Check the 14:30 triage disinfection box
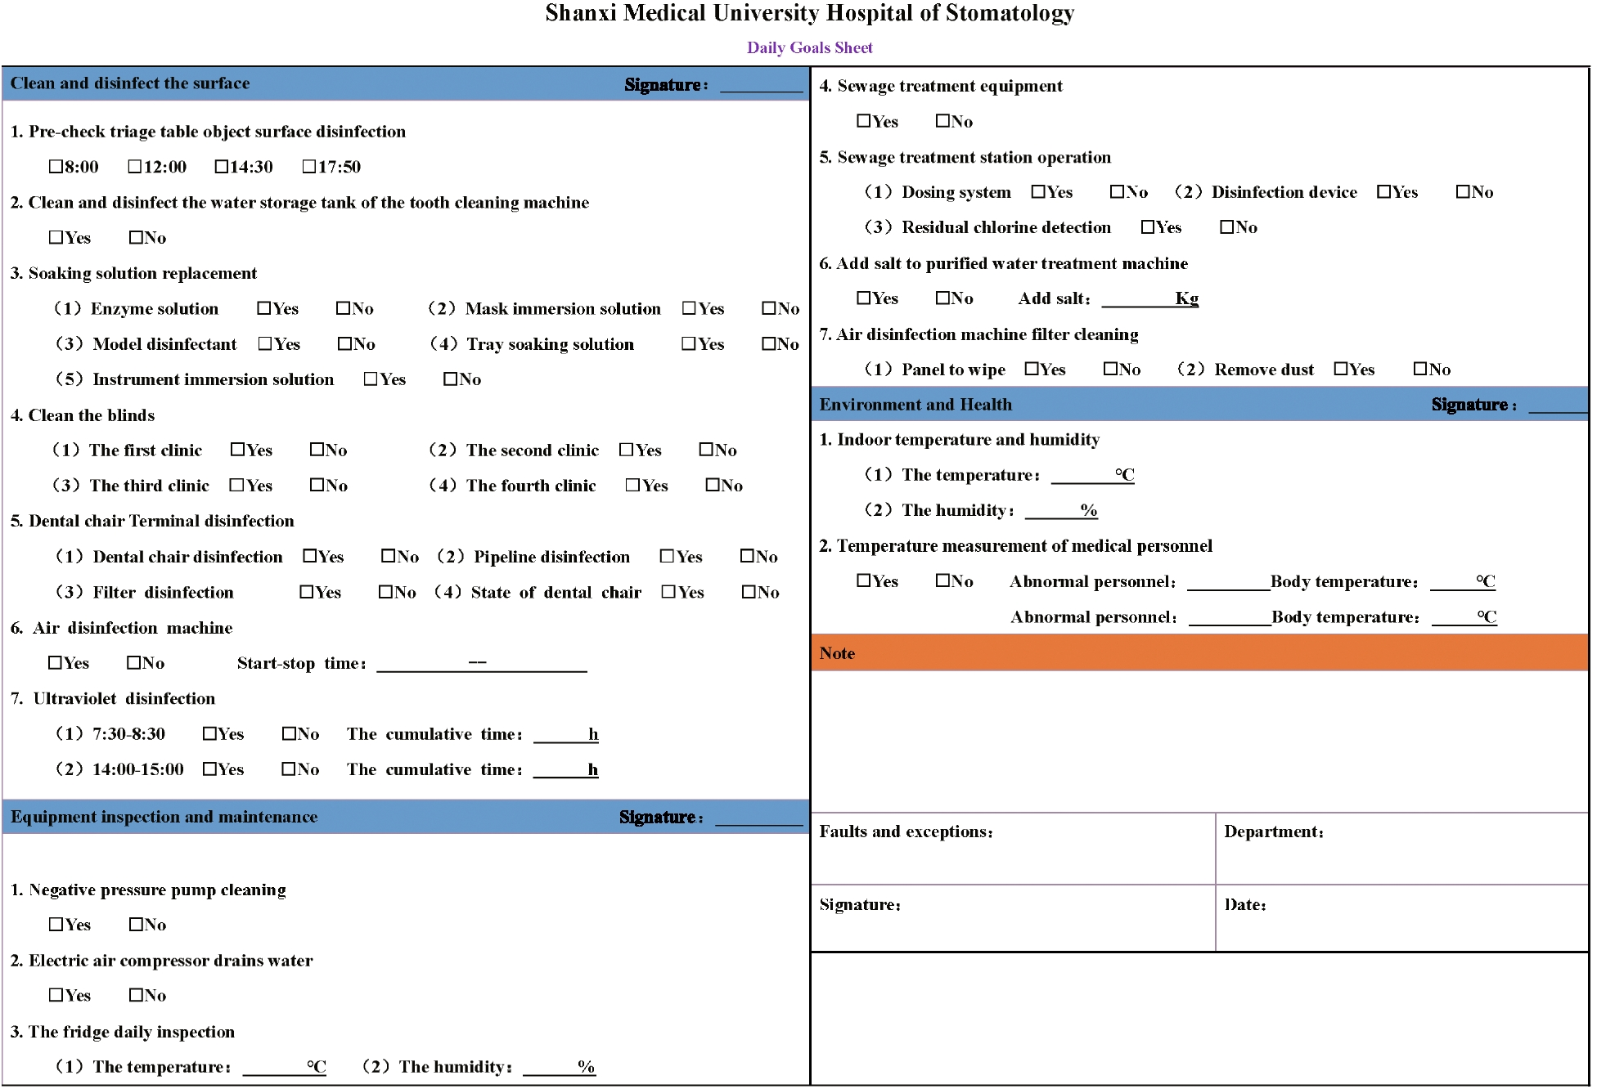The height and width of the screenshot is (1089, 1597). pos(221,167)
